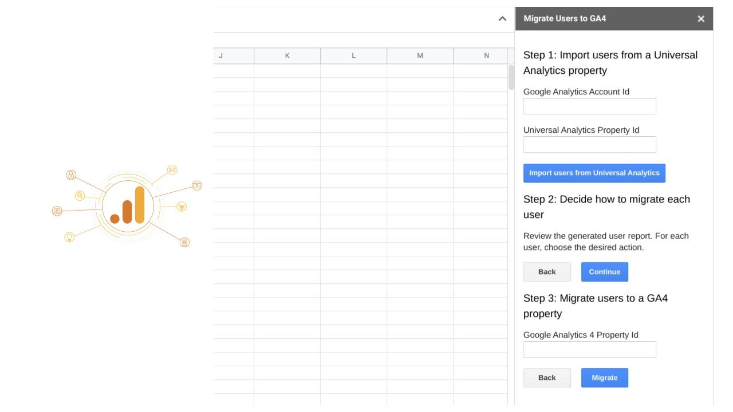Collapse the spreadsheet toolbar with the chevron
Image resolution: width=733 pixels, height=412 pixels.
pyautogui.click(x=502, y=18)
